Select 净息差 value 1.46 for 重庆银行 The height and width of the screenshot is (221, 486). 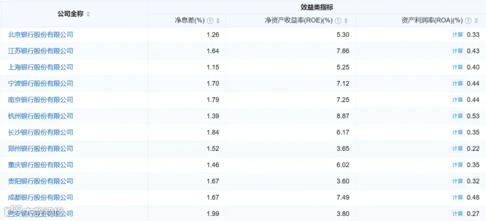[213, 165]
